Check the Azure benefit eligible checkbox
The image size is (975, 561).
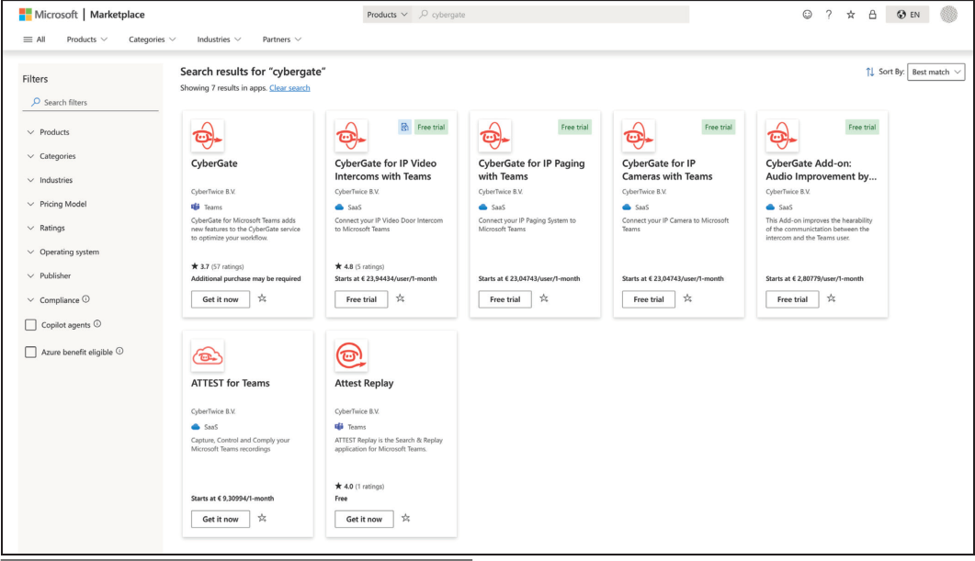click(31, 352)
